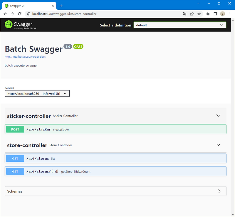Expand the createSticker POST operation row
Screen dimensions: 235x217
click(117, 129)
